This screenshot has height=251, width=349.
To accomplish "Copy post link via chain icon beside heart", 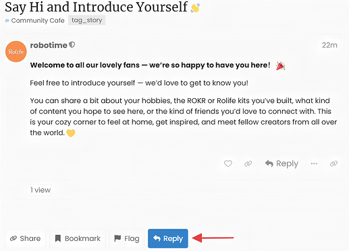I will tap(248, 164).
